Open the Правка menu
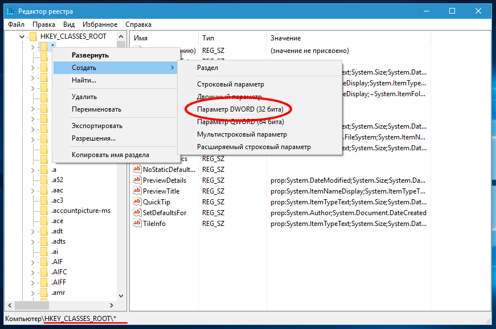Screen dimensions: 496x329 pos(44,24)
